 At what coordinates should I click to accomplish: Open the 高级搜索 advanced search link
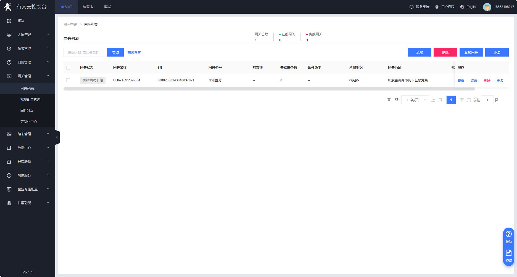(x=134, y=53)
